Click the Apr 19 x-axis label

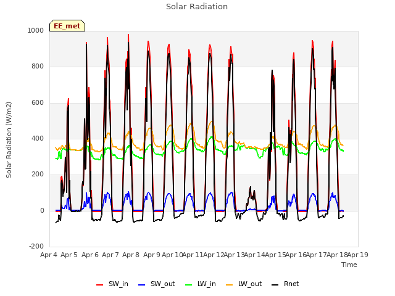pyautogui.click(x=358, y=255)
